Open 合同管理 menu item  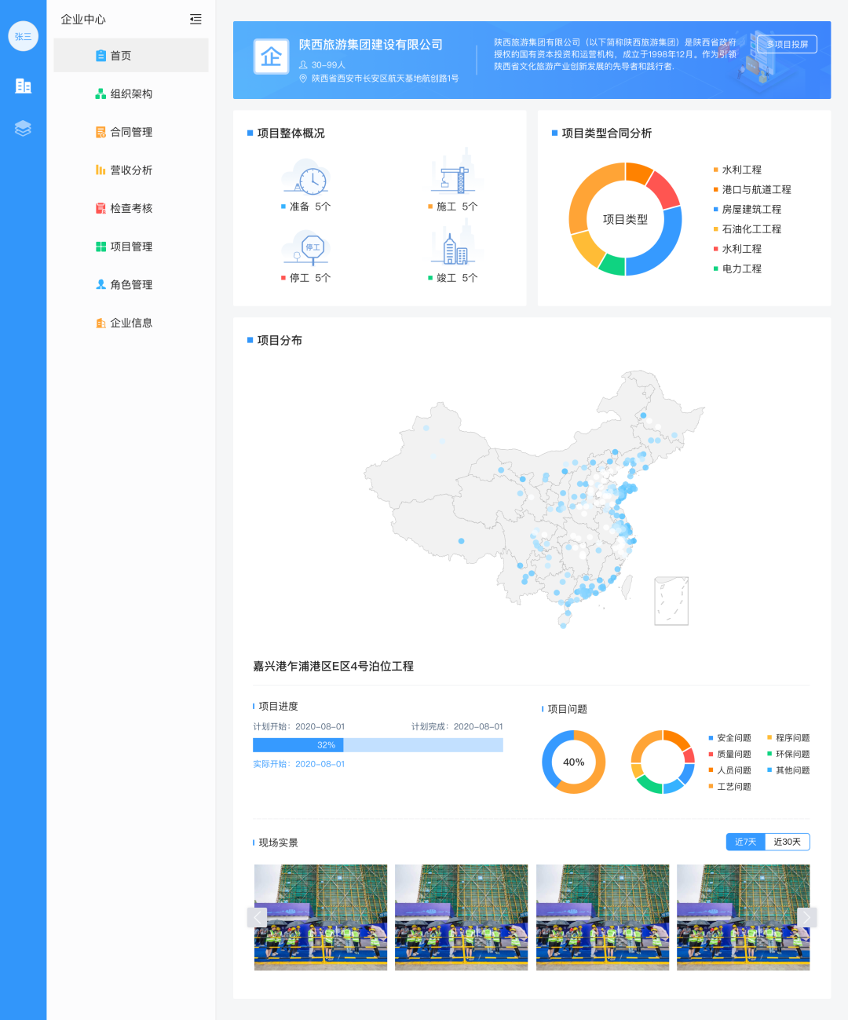(x=131, y=132)
